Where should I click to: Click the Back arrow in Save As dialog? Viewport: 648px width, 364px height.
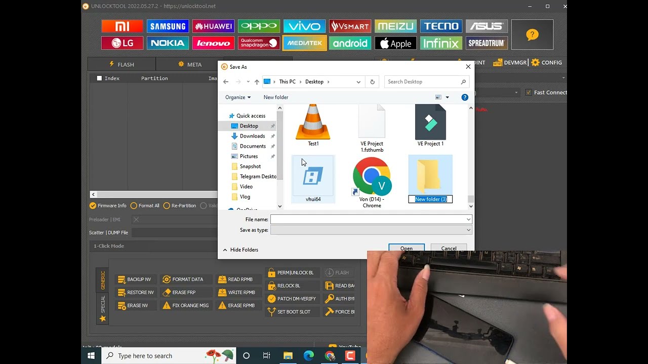[226, 82]
